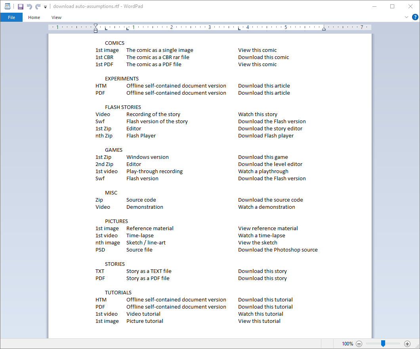Switch to the View tab
This screenshot has width=420, height=349.
click(56, 17)
